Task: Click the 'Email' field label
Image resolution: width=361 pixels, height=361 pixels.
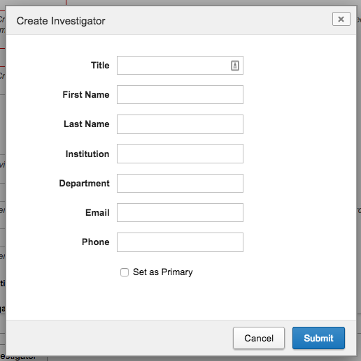Action: pyautogui.click(x=97, y=212)
